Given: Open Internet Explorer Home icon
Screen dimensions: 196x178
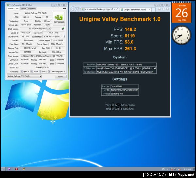Looking at the screenshot, I should tap(159, 9).
